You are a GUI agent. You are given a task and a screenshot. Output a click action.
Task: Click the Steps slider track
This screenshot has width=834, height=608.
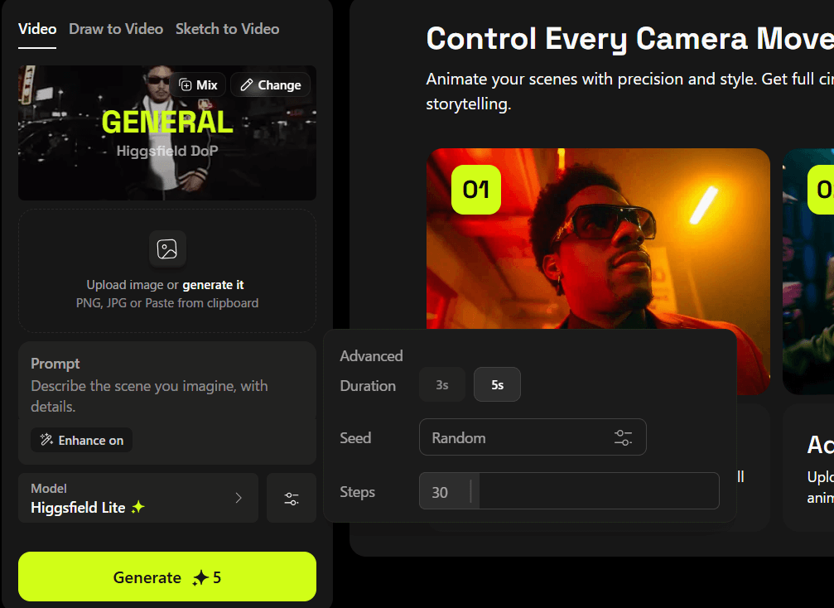coord(596,492)
